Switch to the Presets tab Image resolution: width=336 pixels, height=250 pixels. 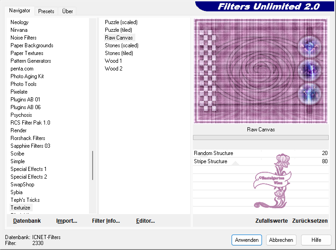pyautogui.click(x=46, y=11)
